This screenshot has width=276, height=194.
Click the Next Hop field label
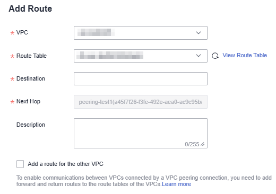(28, 101)
